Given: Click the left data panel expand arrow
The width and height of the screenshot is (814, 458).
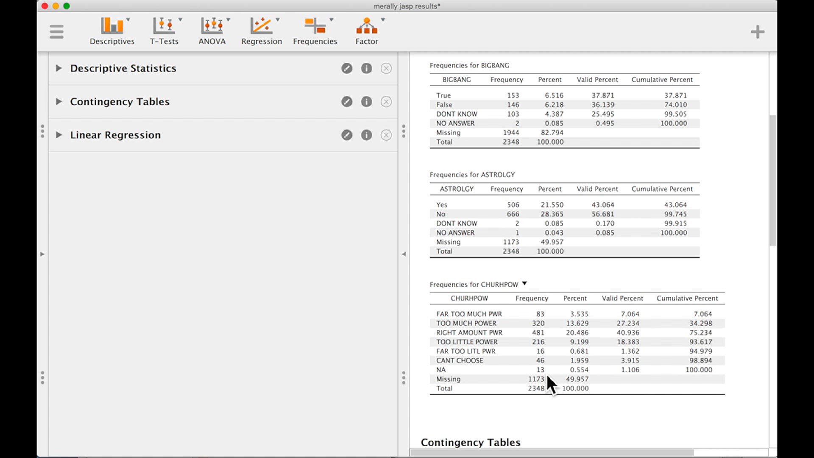Looking at the screenshot, I should tap(42, 254).
